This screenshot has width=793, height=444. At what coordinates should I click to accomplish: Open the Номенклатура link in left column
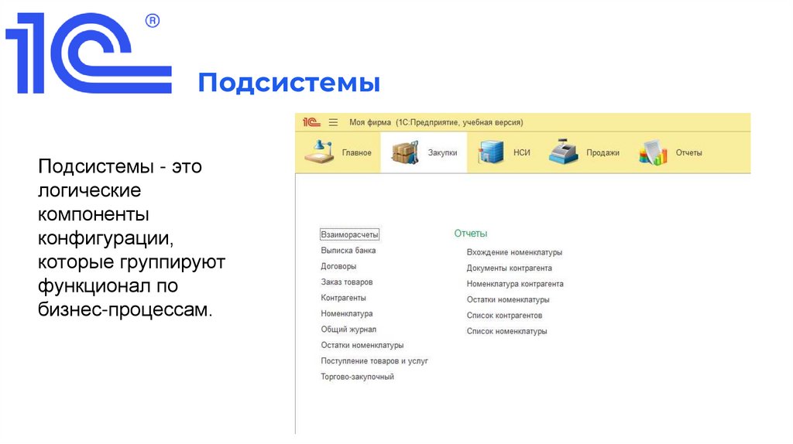point(346,314)
